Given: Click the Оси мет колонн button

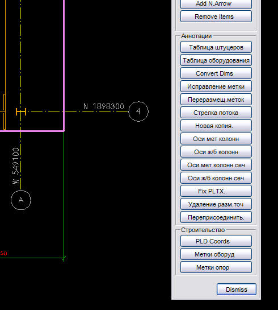Looking at the screenshot, I should [216, 139].
